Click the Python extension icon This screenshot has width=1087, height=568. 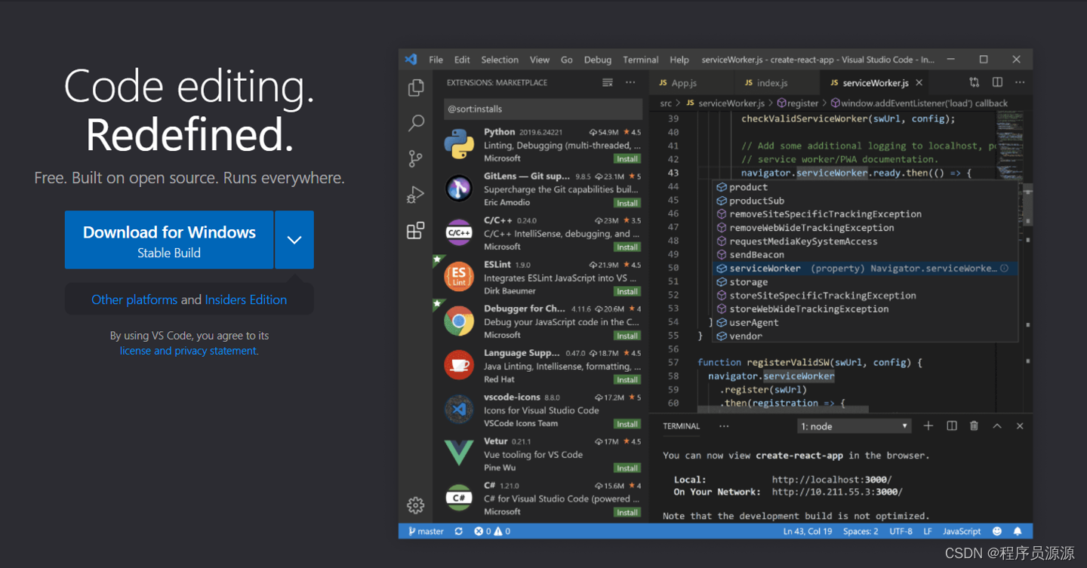point(459,144)
